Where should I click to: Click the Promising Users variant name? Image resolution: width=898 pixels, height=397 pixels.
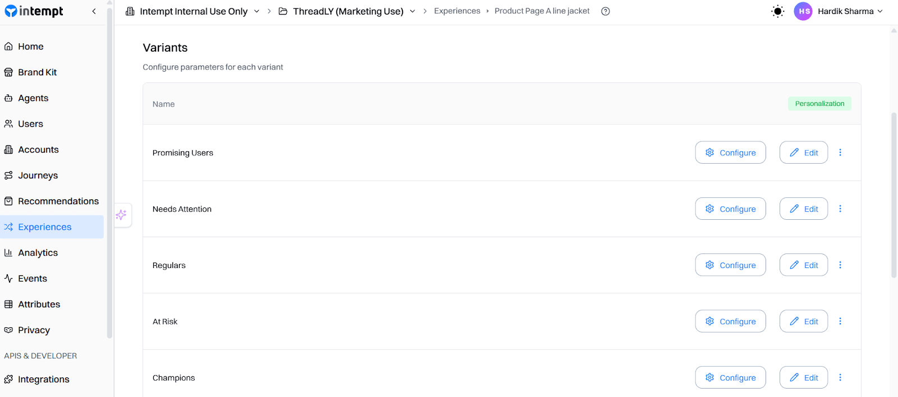click(183, 153)
